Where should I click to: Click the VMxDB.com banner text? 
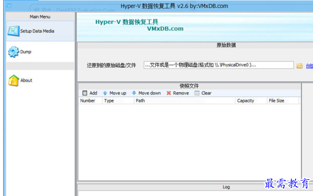point(165,29)
